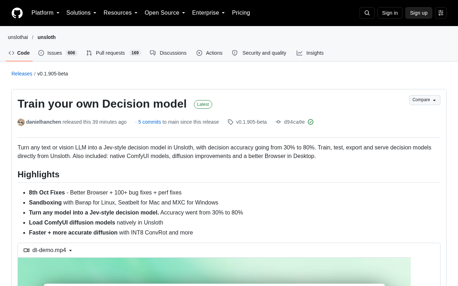Click the video icon beside dt-demo.mp4
This screenshot has width=458, height=286.
(x=26, y=250)
